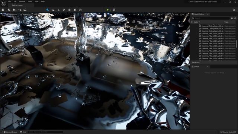The image size is (238, 134).
Task: Open the Help menu
Action: (x=43, y=1)
